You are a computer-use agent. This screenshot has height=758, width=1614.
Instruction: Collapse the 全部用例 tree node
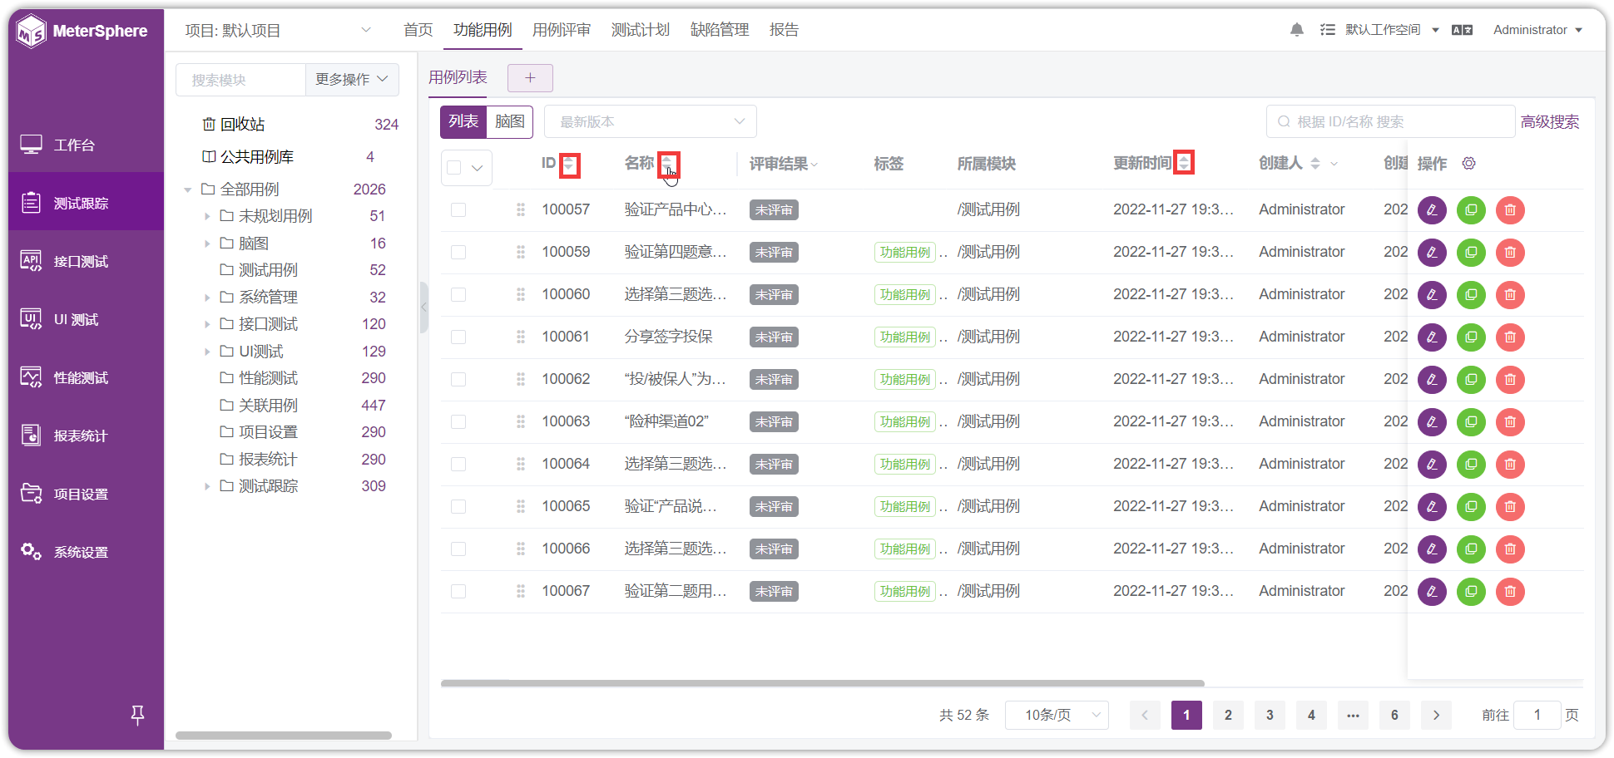point(188,189)
